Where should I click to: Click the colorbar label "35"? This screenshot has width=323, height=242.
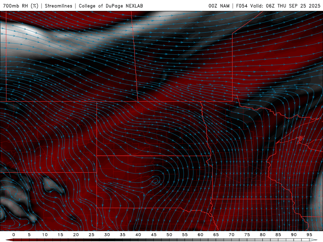click(123, 235)
